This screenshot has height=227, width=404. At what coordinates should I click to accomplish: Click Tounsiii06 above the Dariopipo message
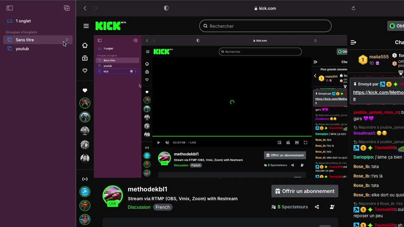(385, 148)
